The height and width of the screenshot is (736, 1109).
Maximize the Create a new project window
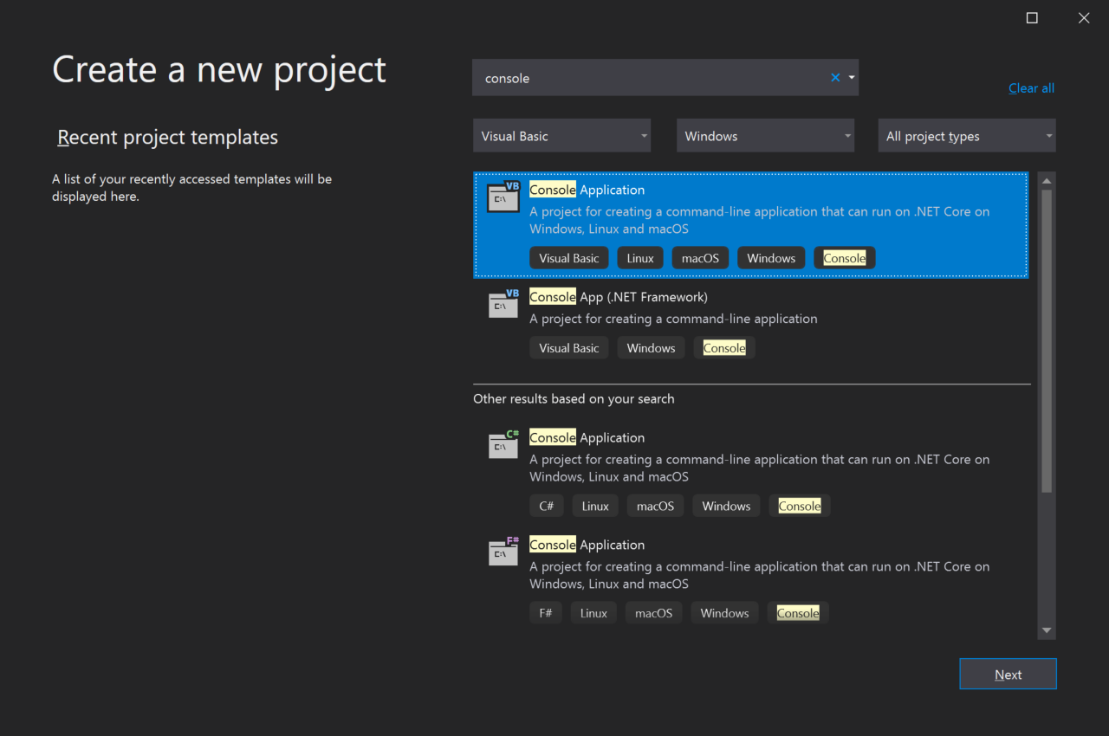tap(1031, 17)
